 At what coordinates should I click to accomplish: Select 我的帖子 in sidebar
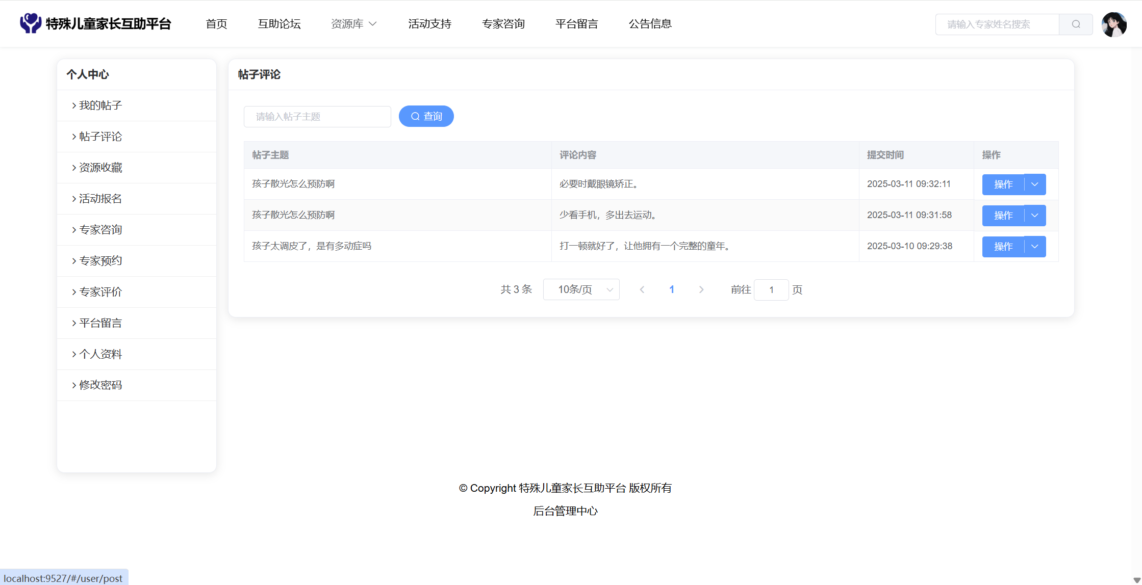click(100, 105)
